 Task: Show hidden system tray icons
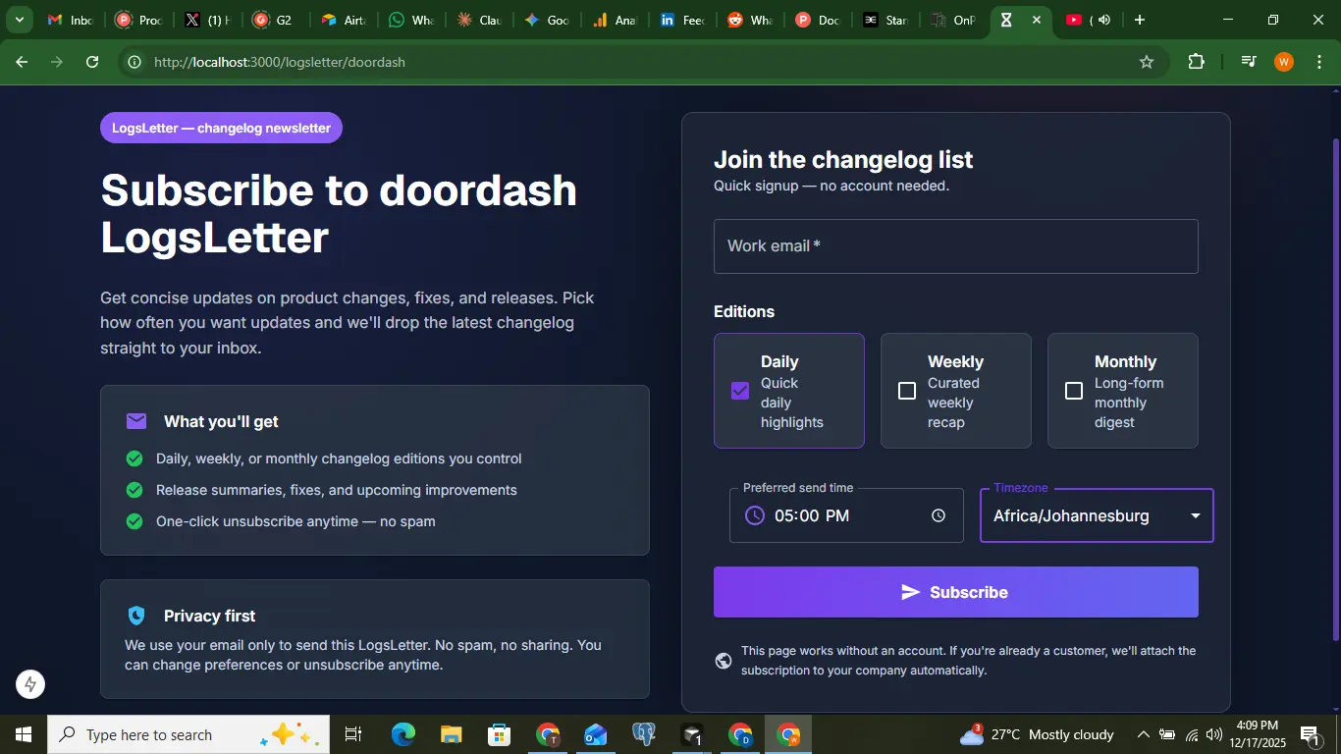1143,734
